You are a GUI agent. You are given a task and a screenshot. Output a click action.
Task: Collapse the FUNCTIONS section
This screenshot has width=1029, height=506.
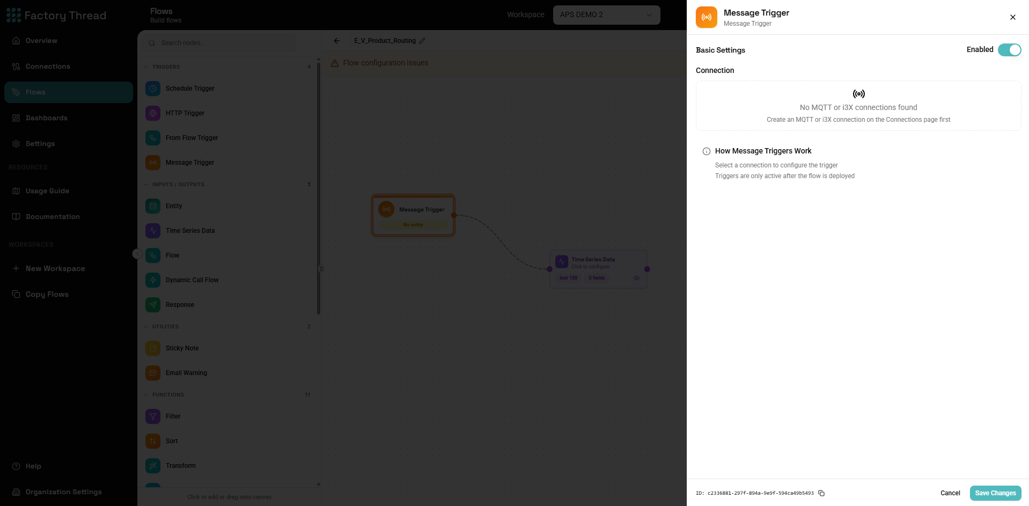tap(146, 395)
